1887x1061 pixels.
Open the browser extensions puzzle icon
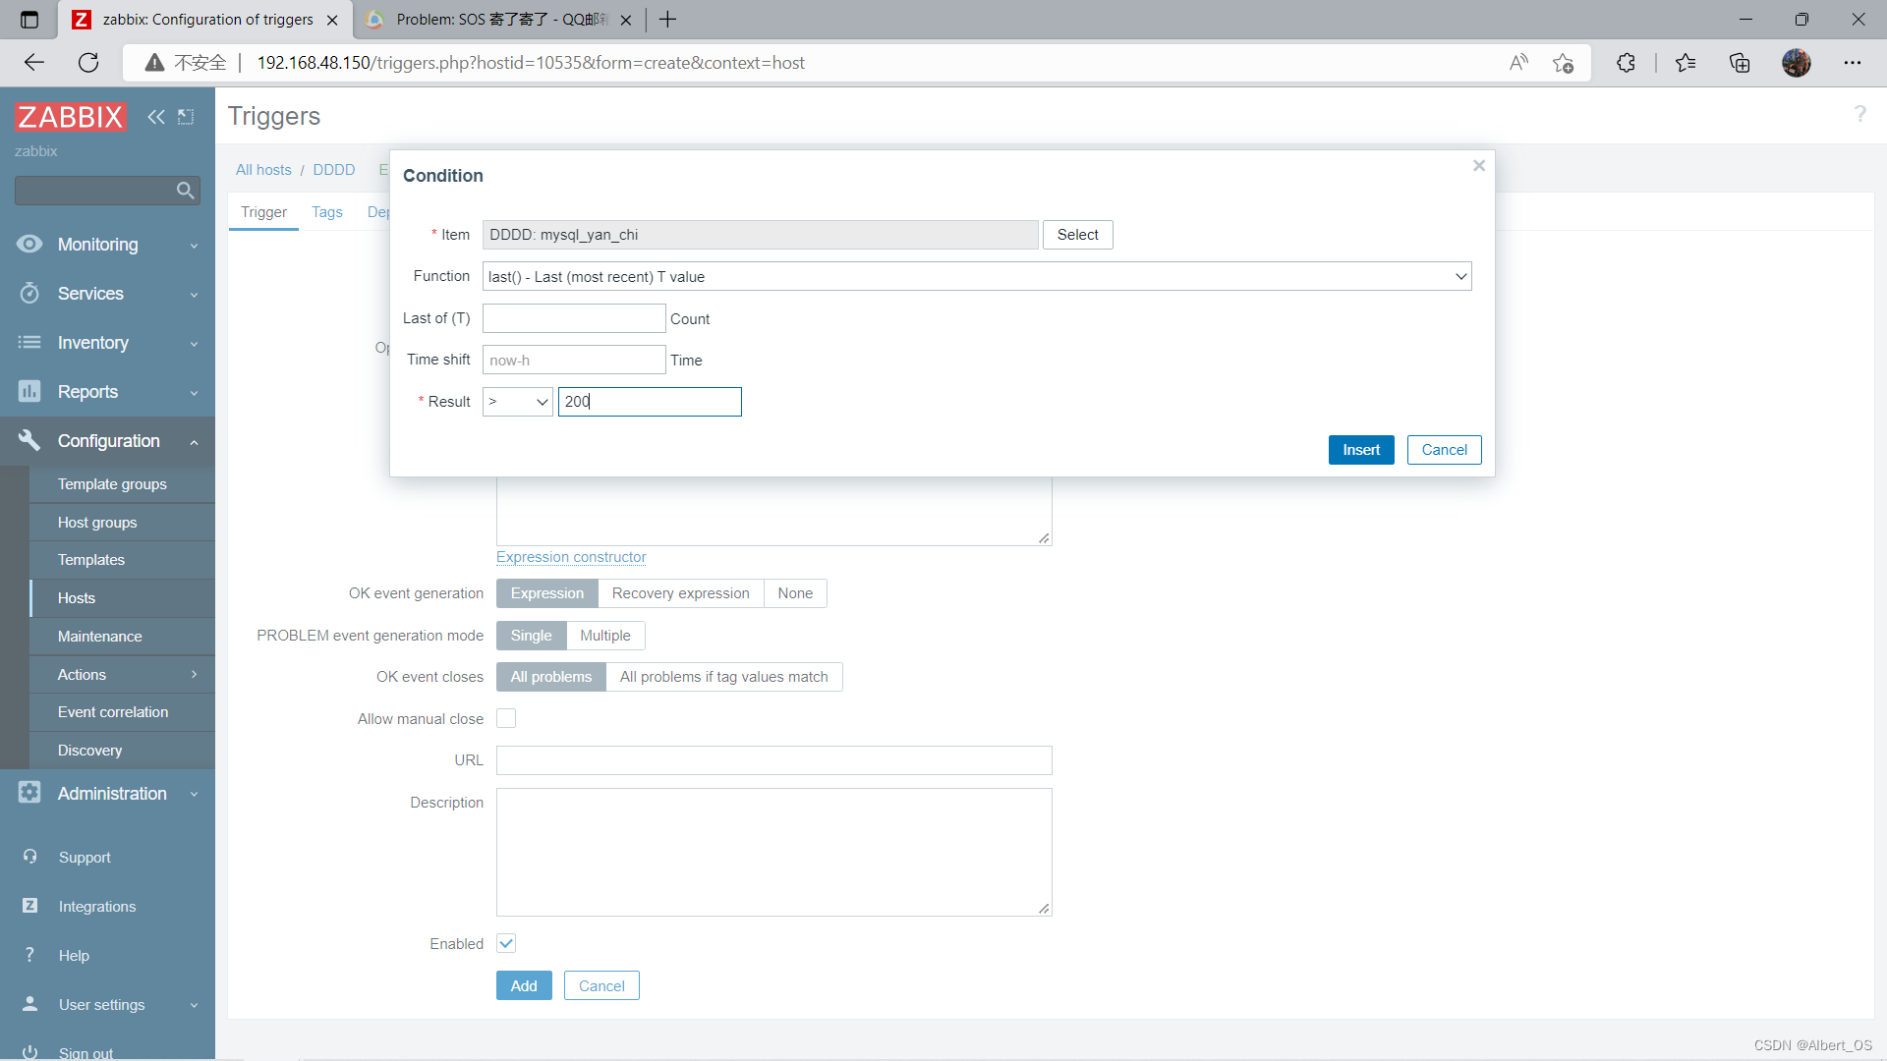point(1626,63)
